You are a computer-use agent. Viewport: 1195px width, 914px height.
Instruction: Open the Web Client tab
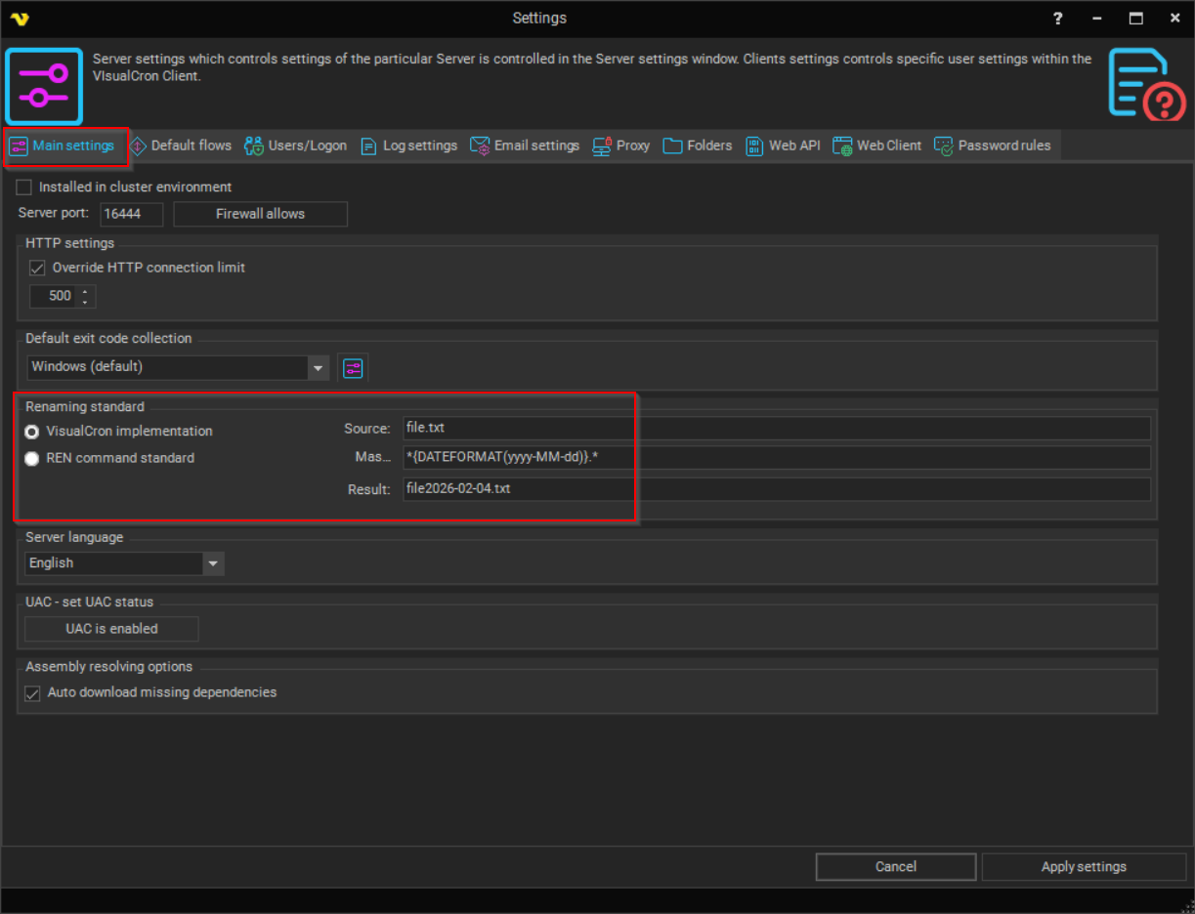pos(877,145)
